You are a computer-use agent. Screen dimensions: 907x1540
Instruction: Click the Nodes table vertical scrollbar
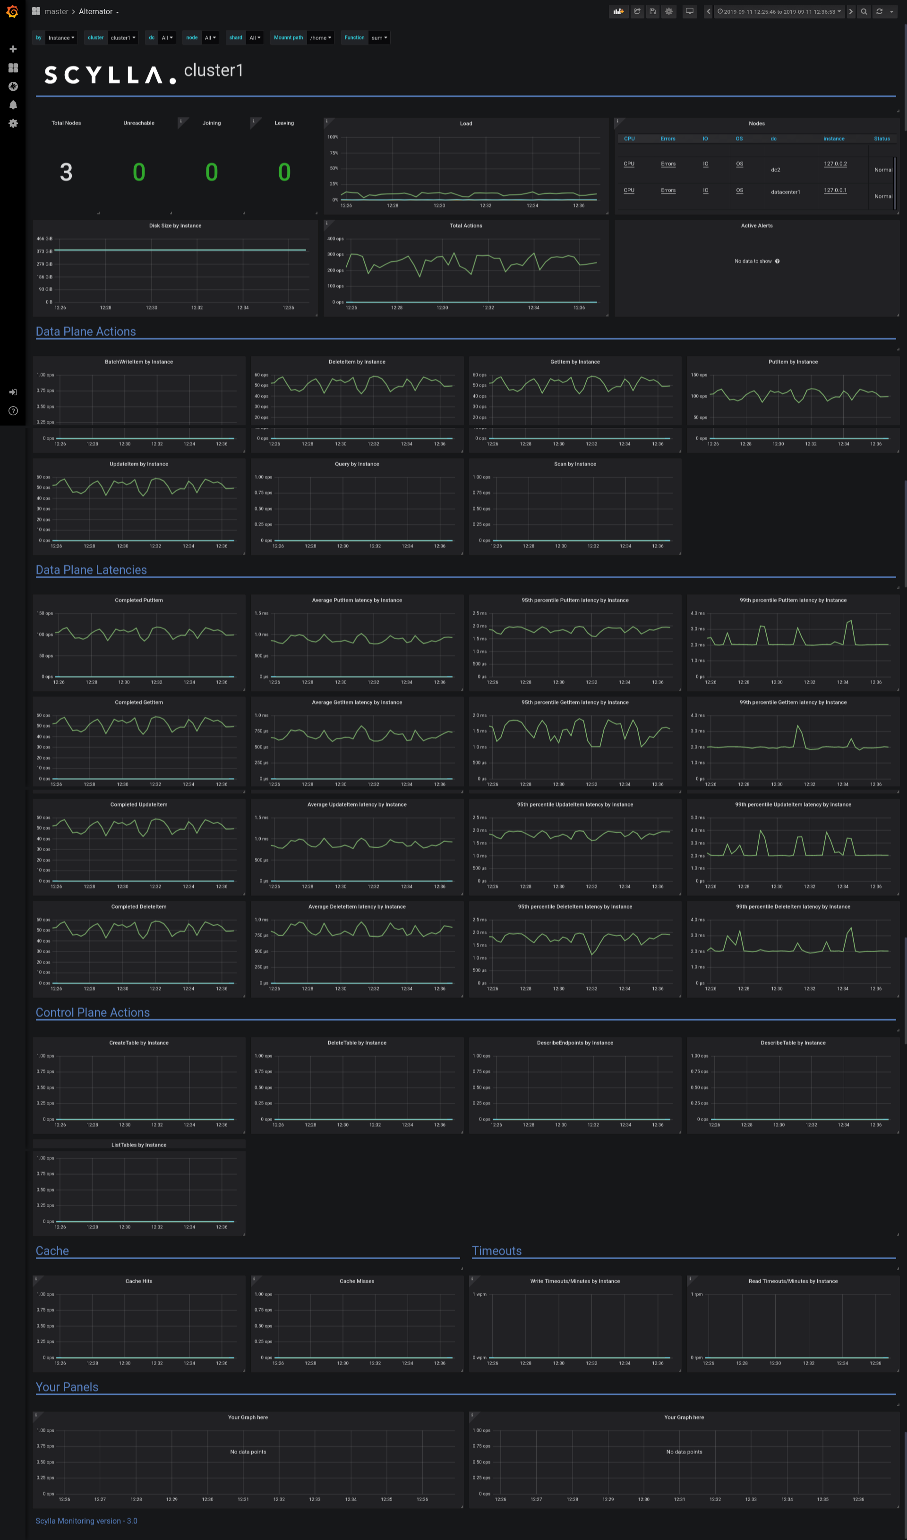pyautogui.click(x=895, y=183)
